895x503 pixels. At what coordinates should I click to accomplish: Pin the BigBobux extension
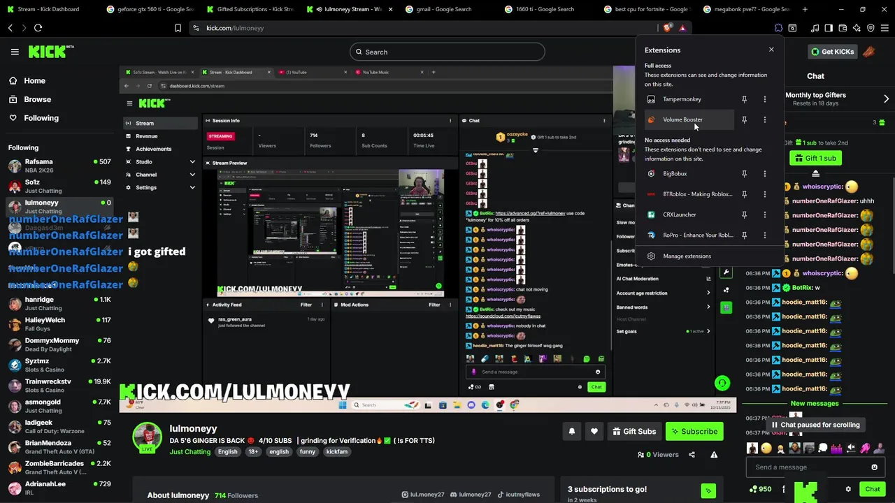click(744, 173)
